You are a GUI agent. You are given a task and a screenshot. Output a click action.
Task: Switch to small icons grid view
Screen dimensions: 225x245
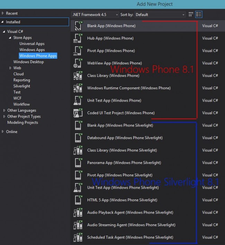[191, 15]
